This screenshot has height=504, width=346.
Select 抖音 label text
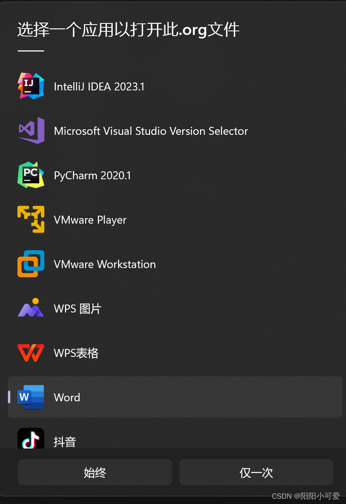point(65,441)
